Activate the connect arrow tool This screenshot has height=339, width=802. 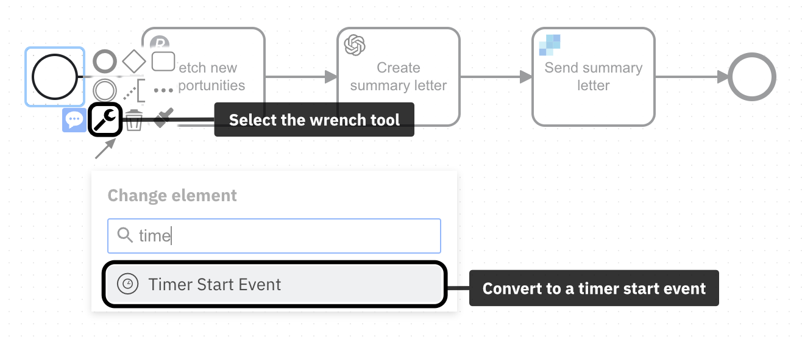tap(105, 149)
